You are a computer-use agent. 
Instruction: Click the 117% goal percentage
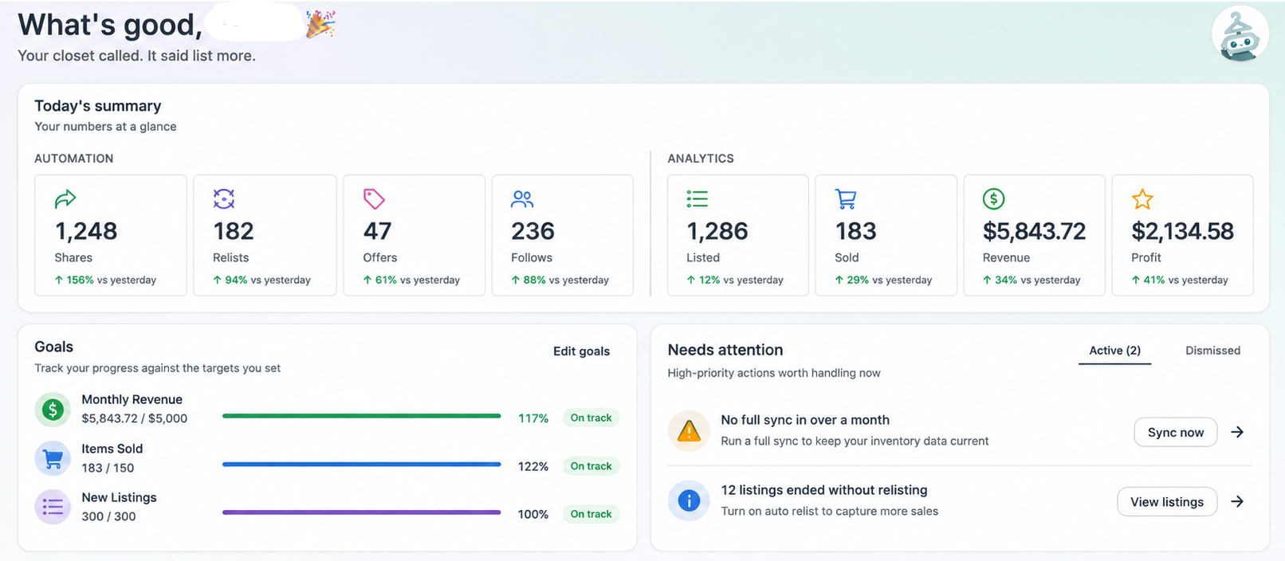tap(533, 418)
